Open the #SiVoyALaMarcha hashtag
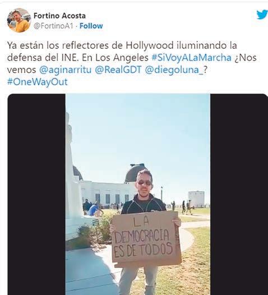 [191, 58]
